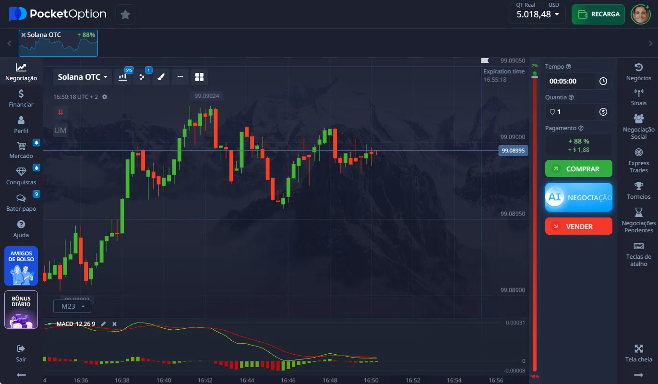658x384 pixels.
Task: Open the Negócios history panel
Action: (x=639, y=72)
